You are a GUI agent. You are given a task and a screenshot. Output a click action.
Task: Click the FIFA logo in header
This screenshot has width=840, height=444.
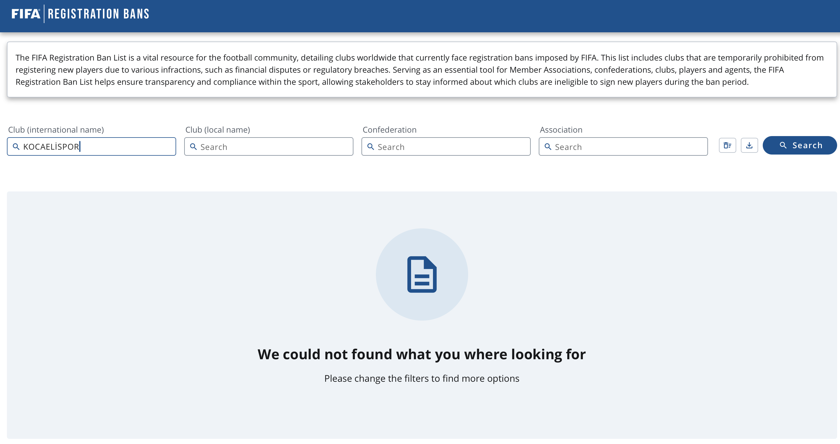tap(26, 14)
